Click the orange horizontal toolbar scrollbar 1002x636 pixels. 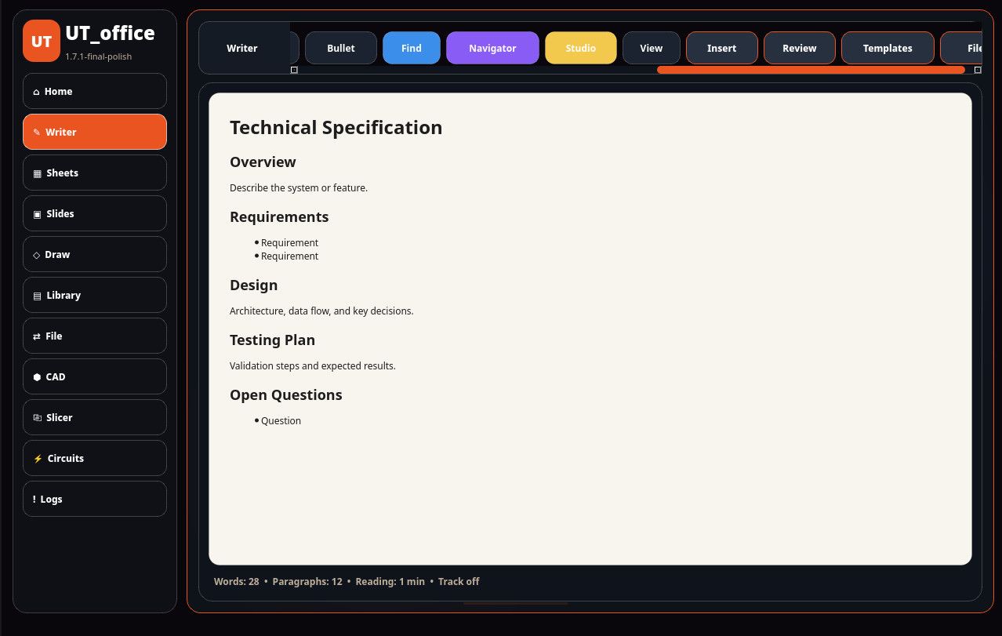click(x=811, y=70)
